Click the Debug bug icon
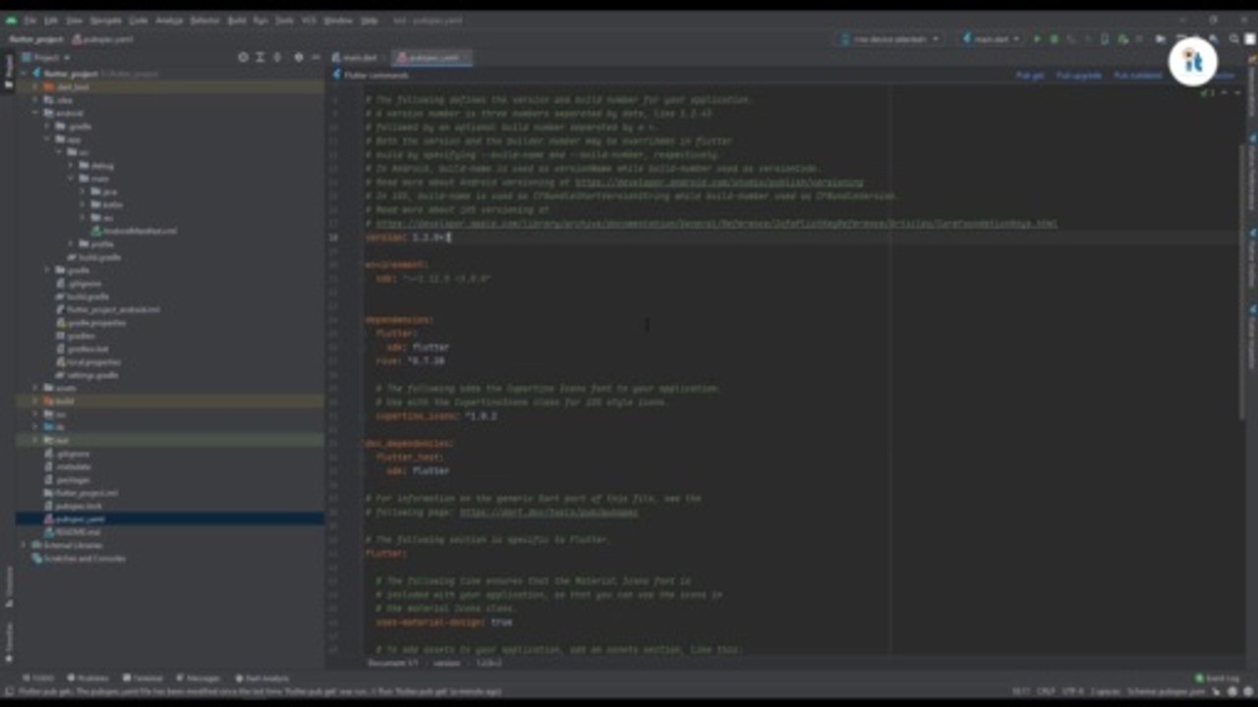1258x707 pixels. tap(1054, 39)
